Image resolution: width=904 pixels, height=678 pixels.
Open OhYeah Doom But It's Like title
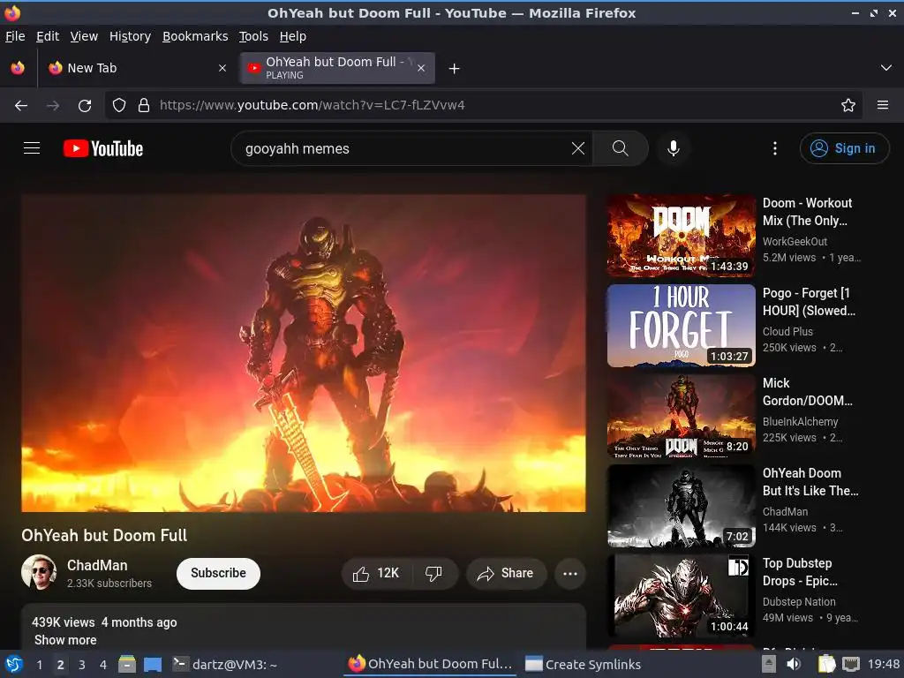[810, 482]
